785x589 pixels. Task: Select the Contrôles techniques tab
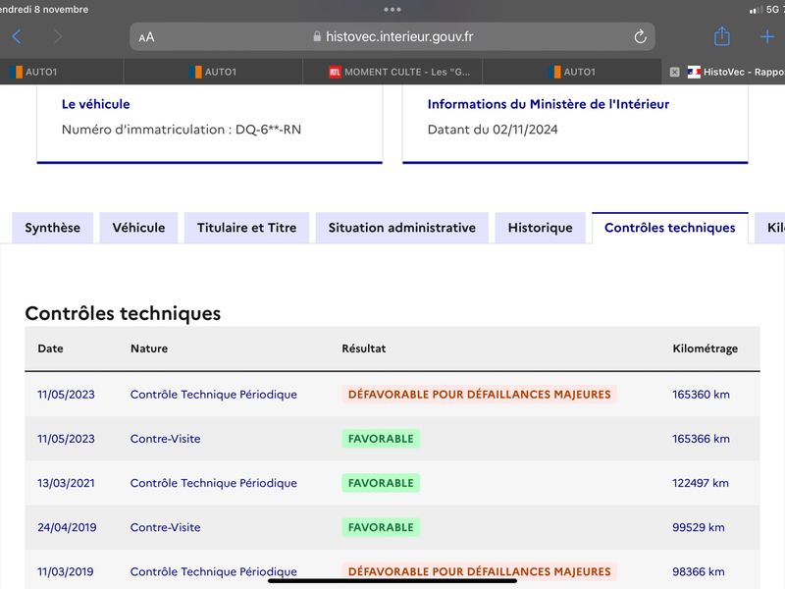click(x=670, y=228)
